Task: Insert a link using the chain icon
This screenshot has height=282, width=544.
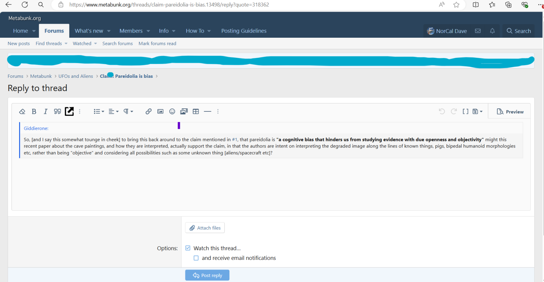Action: click(149, 111)
